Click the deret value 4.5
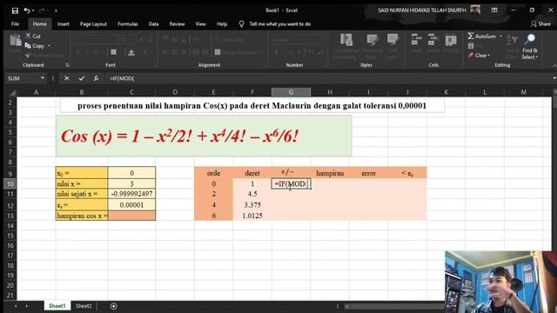Image resolution: width=557 pixels, height=313 pixels. 252,194
